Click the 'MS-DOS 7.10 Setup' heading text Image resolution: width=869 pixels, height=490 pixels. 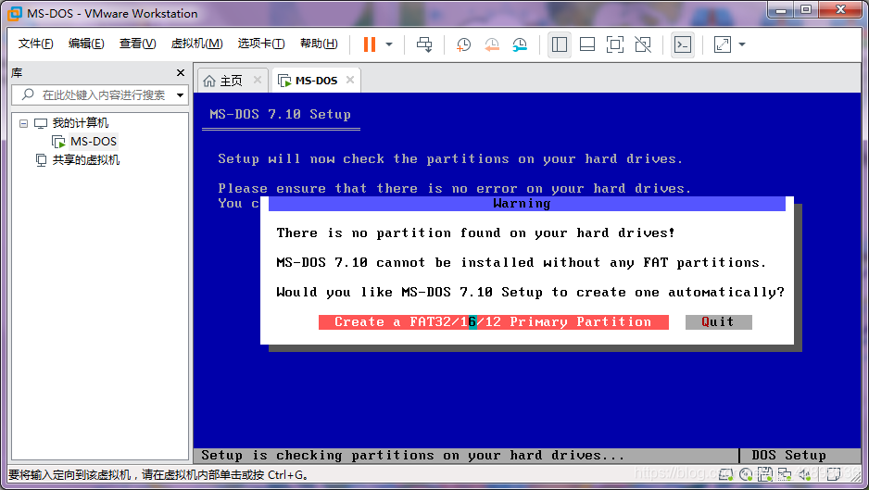tap(280, 114)
